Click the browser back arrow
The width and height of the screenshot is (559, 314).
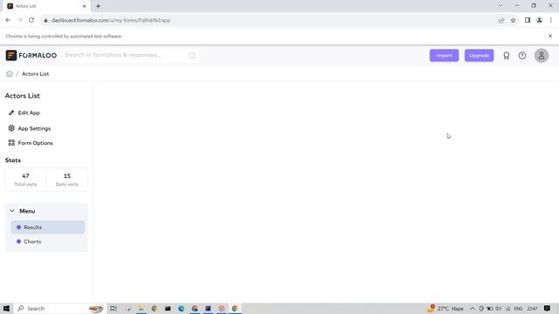(8, 20)
